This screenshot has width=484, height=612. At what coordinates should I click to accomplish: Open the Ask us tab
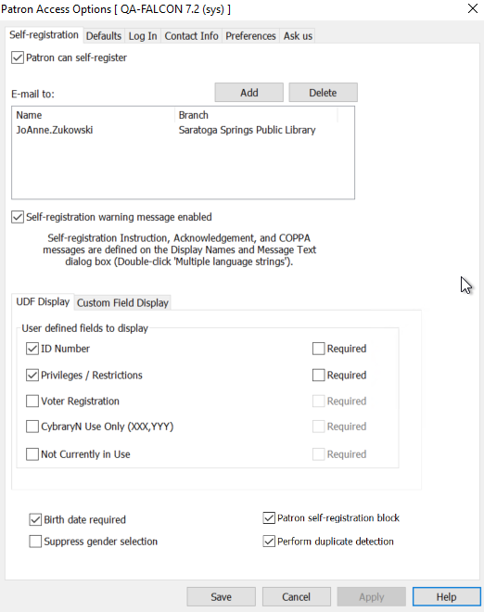tap(298, 36)
